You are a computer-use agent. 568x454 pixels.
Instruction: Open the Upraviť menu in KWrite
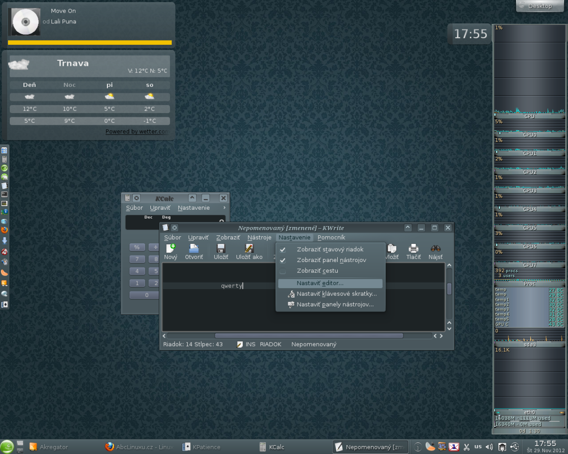(198, 238)
